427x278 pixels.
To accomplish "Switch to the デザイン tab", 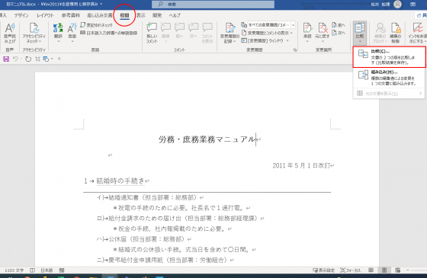I will coord(21,15).
